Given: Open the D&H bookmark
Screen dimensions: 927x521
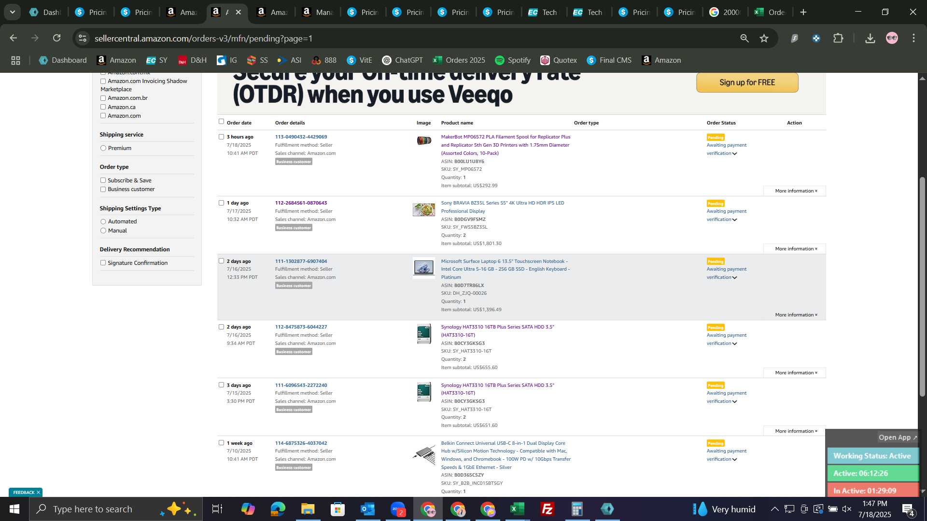Looking at the screenshot, I should [192, 60].
